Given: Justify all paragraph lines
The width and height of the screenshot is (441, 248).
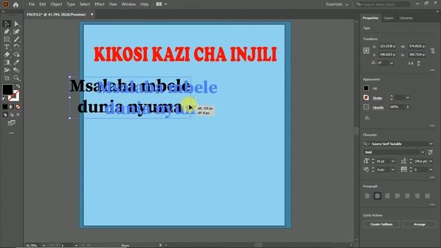Looking at the screenshot, I should (x=427, y=196).
